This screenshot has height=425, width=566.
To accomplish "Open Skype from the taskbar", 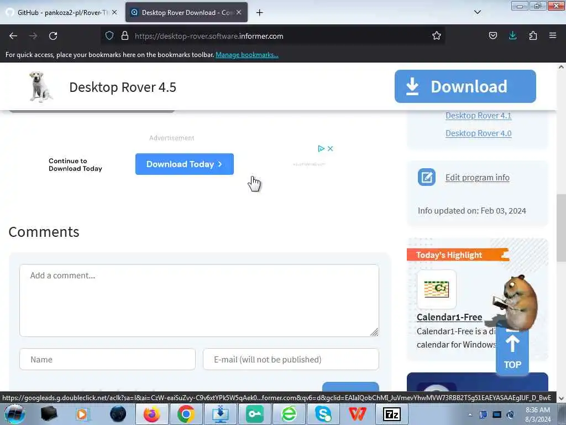I will [323, 414].
